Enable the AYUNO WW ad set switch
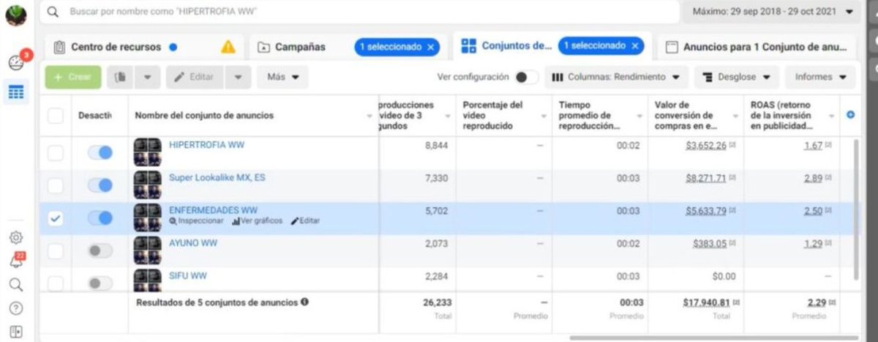Viewport: 878px width, 342px height. tap(100, 250)
